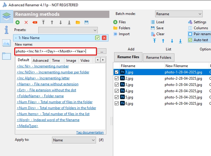
Task: Click the Save preset floppy disk icon
Action: click(x=86, y=22)
